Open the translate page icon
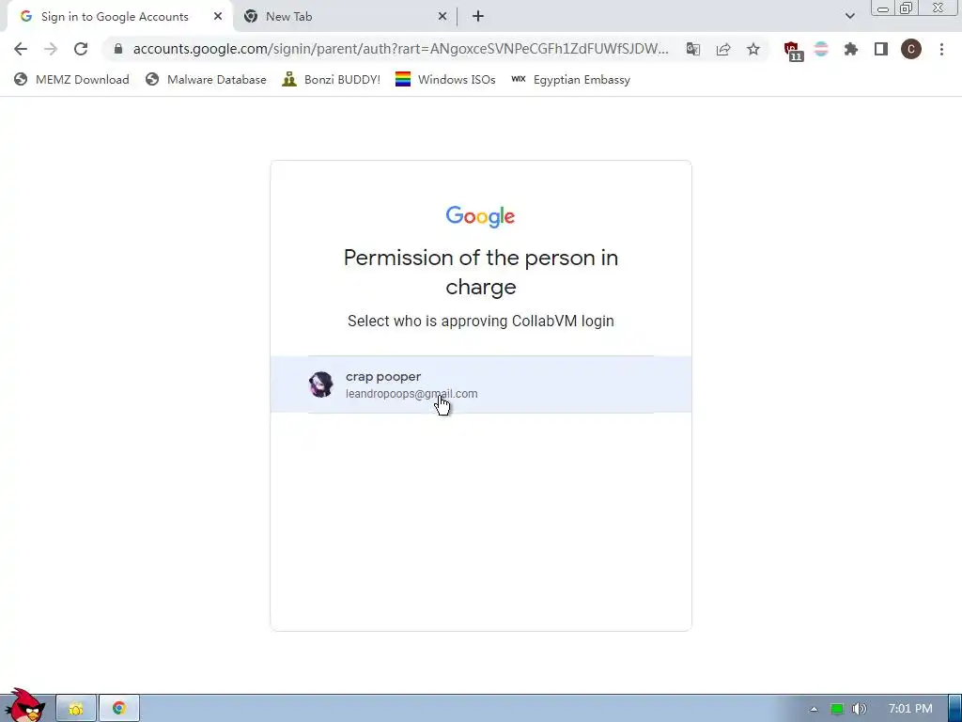 [693, 49]
